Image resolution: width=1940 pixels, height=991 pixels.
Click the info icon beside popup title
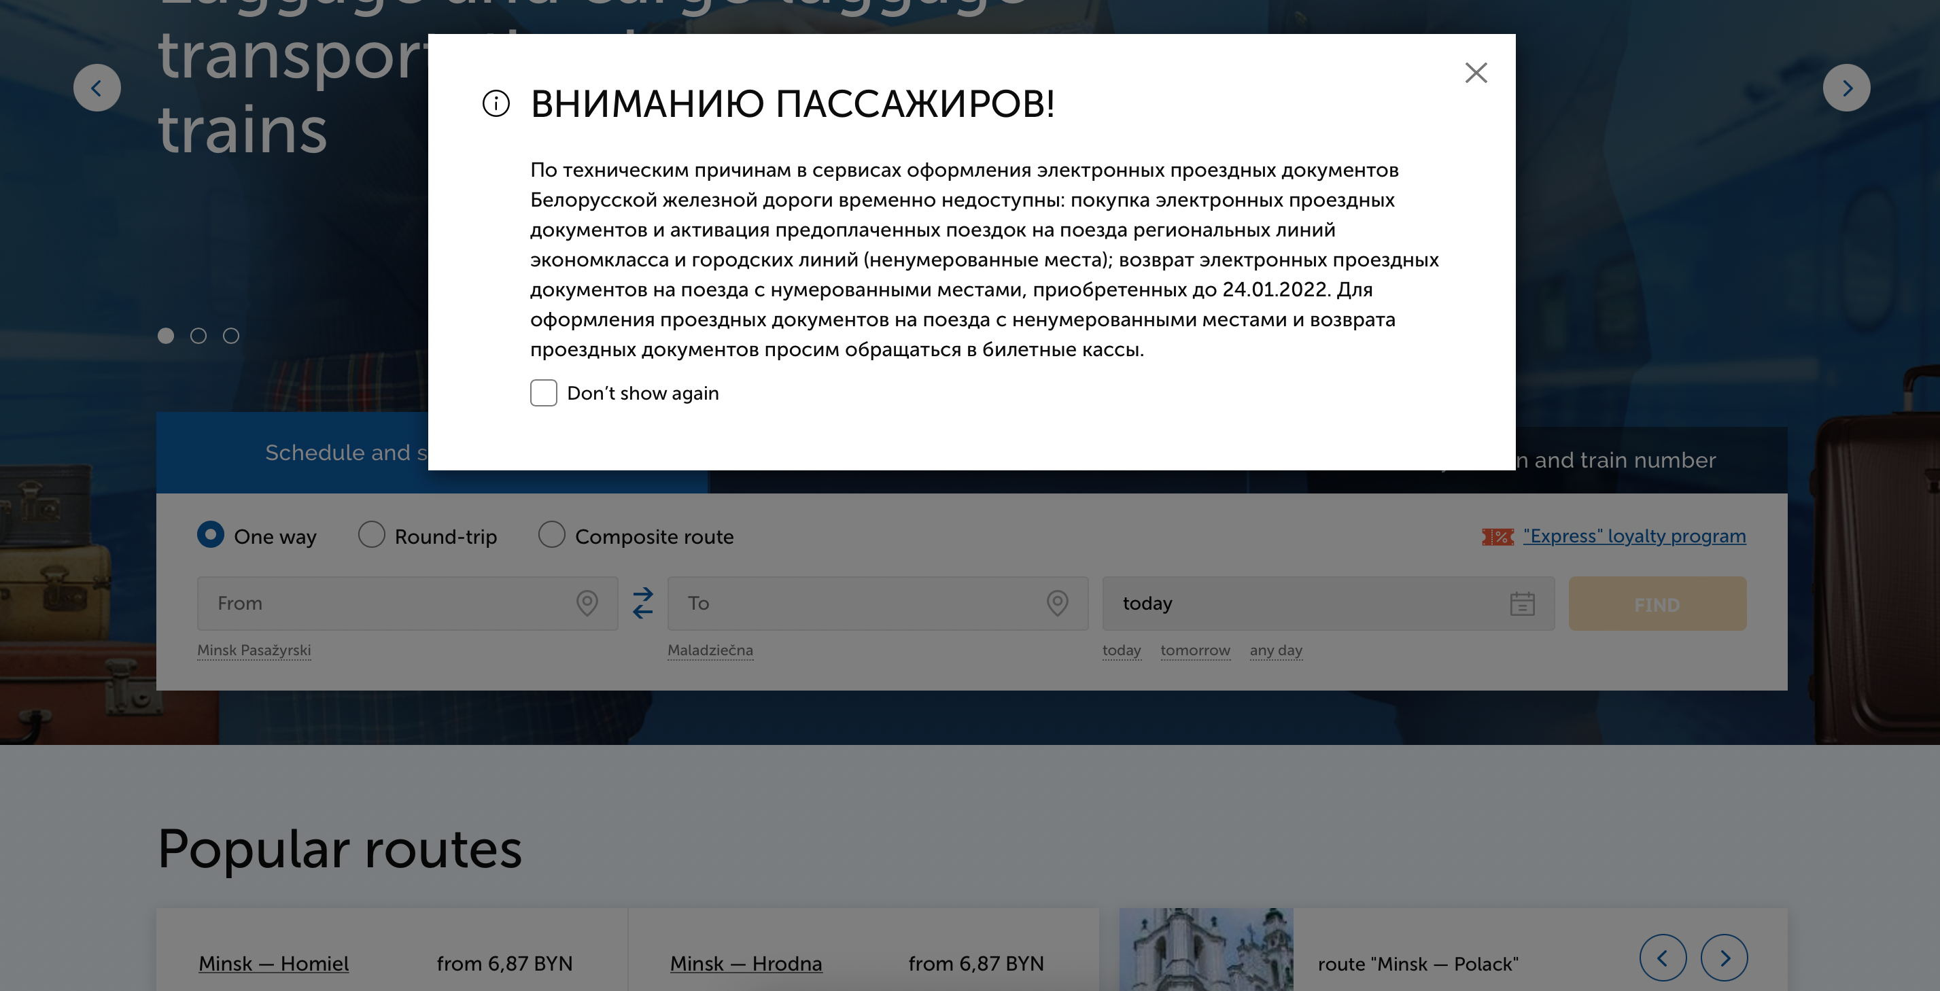(496, 103)
